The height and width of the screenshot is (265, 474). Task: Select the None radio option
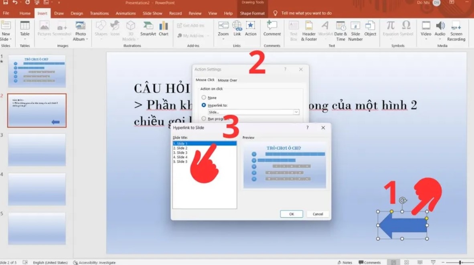204,98
